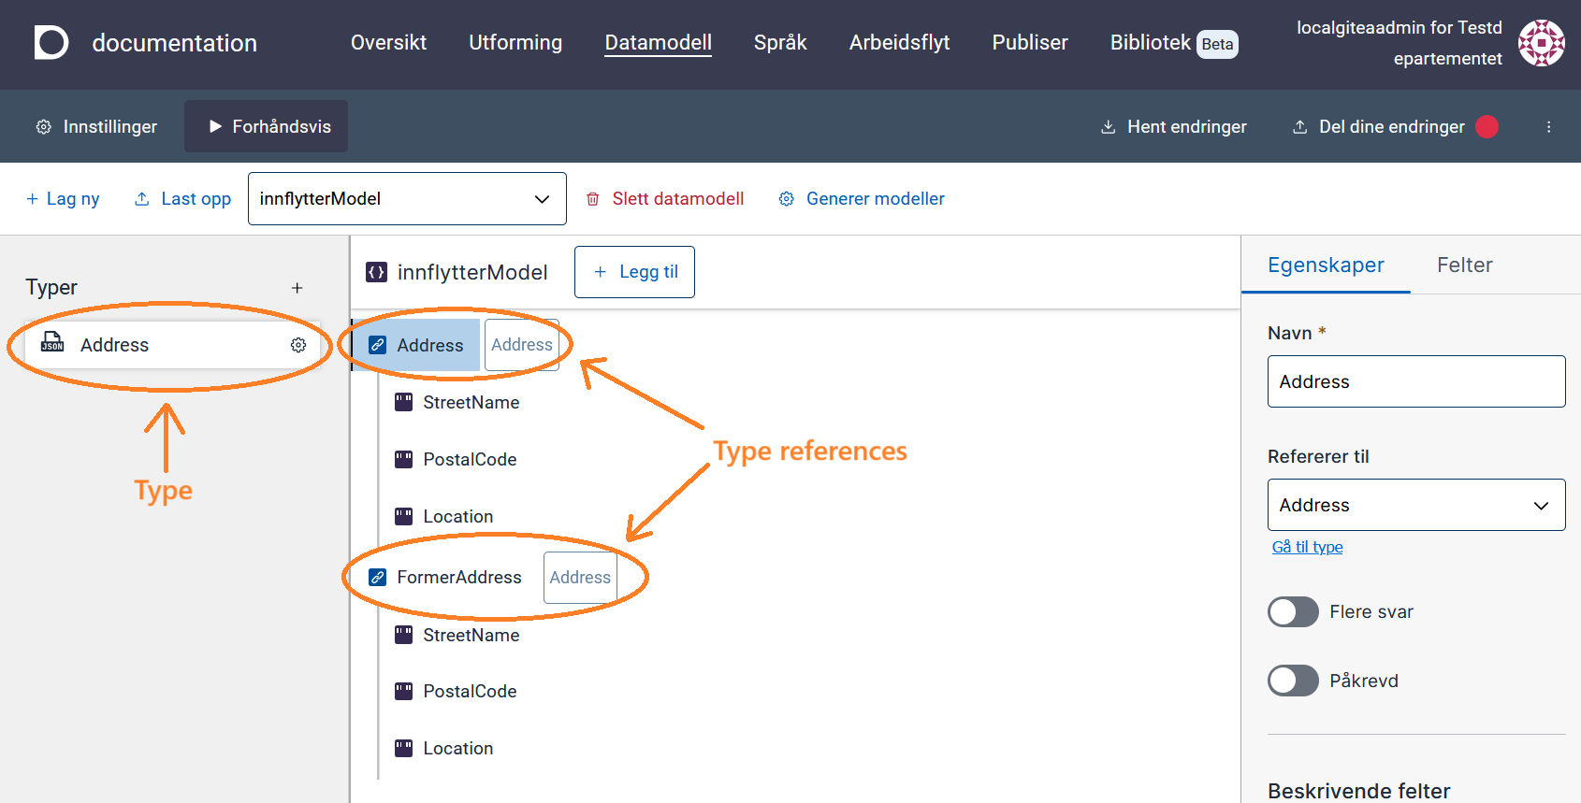Open the Språk menu item
This screenshot has width=1581, height=803.
click(x=780, y=43)
